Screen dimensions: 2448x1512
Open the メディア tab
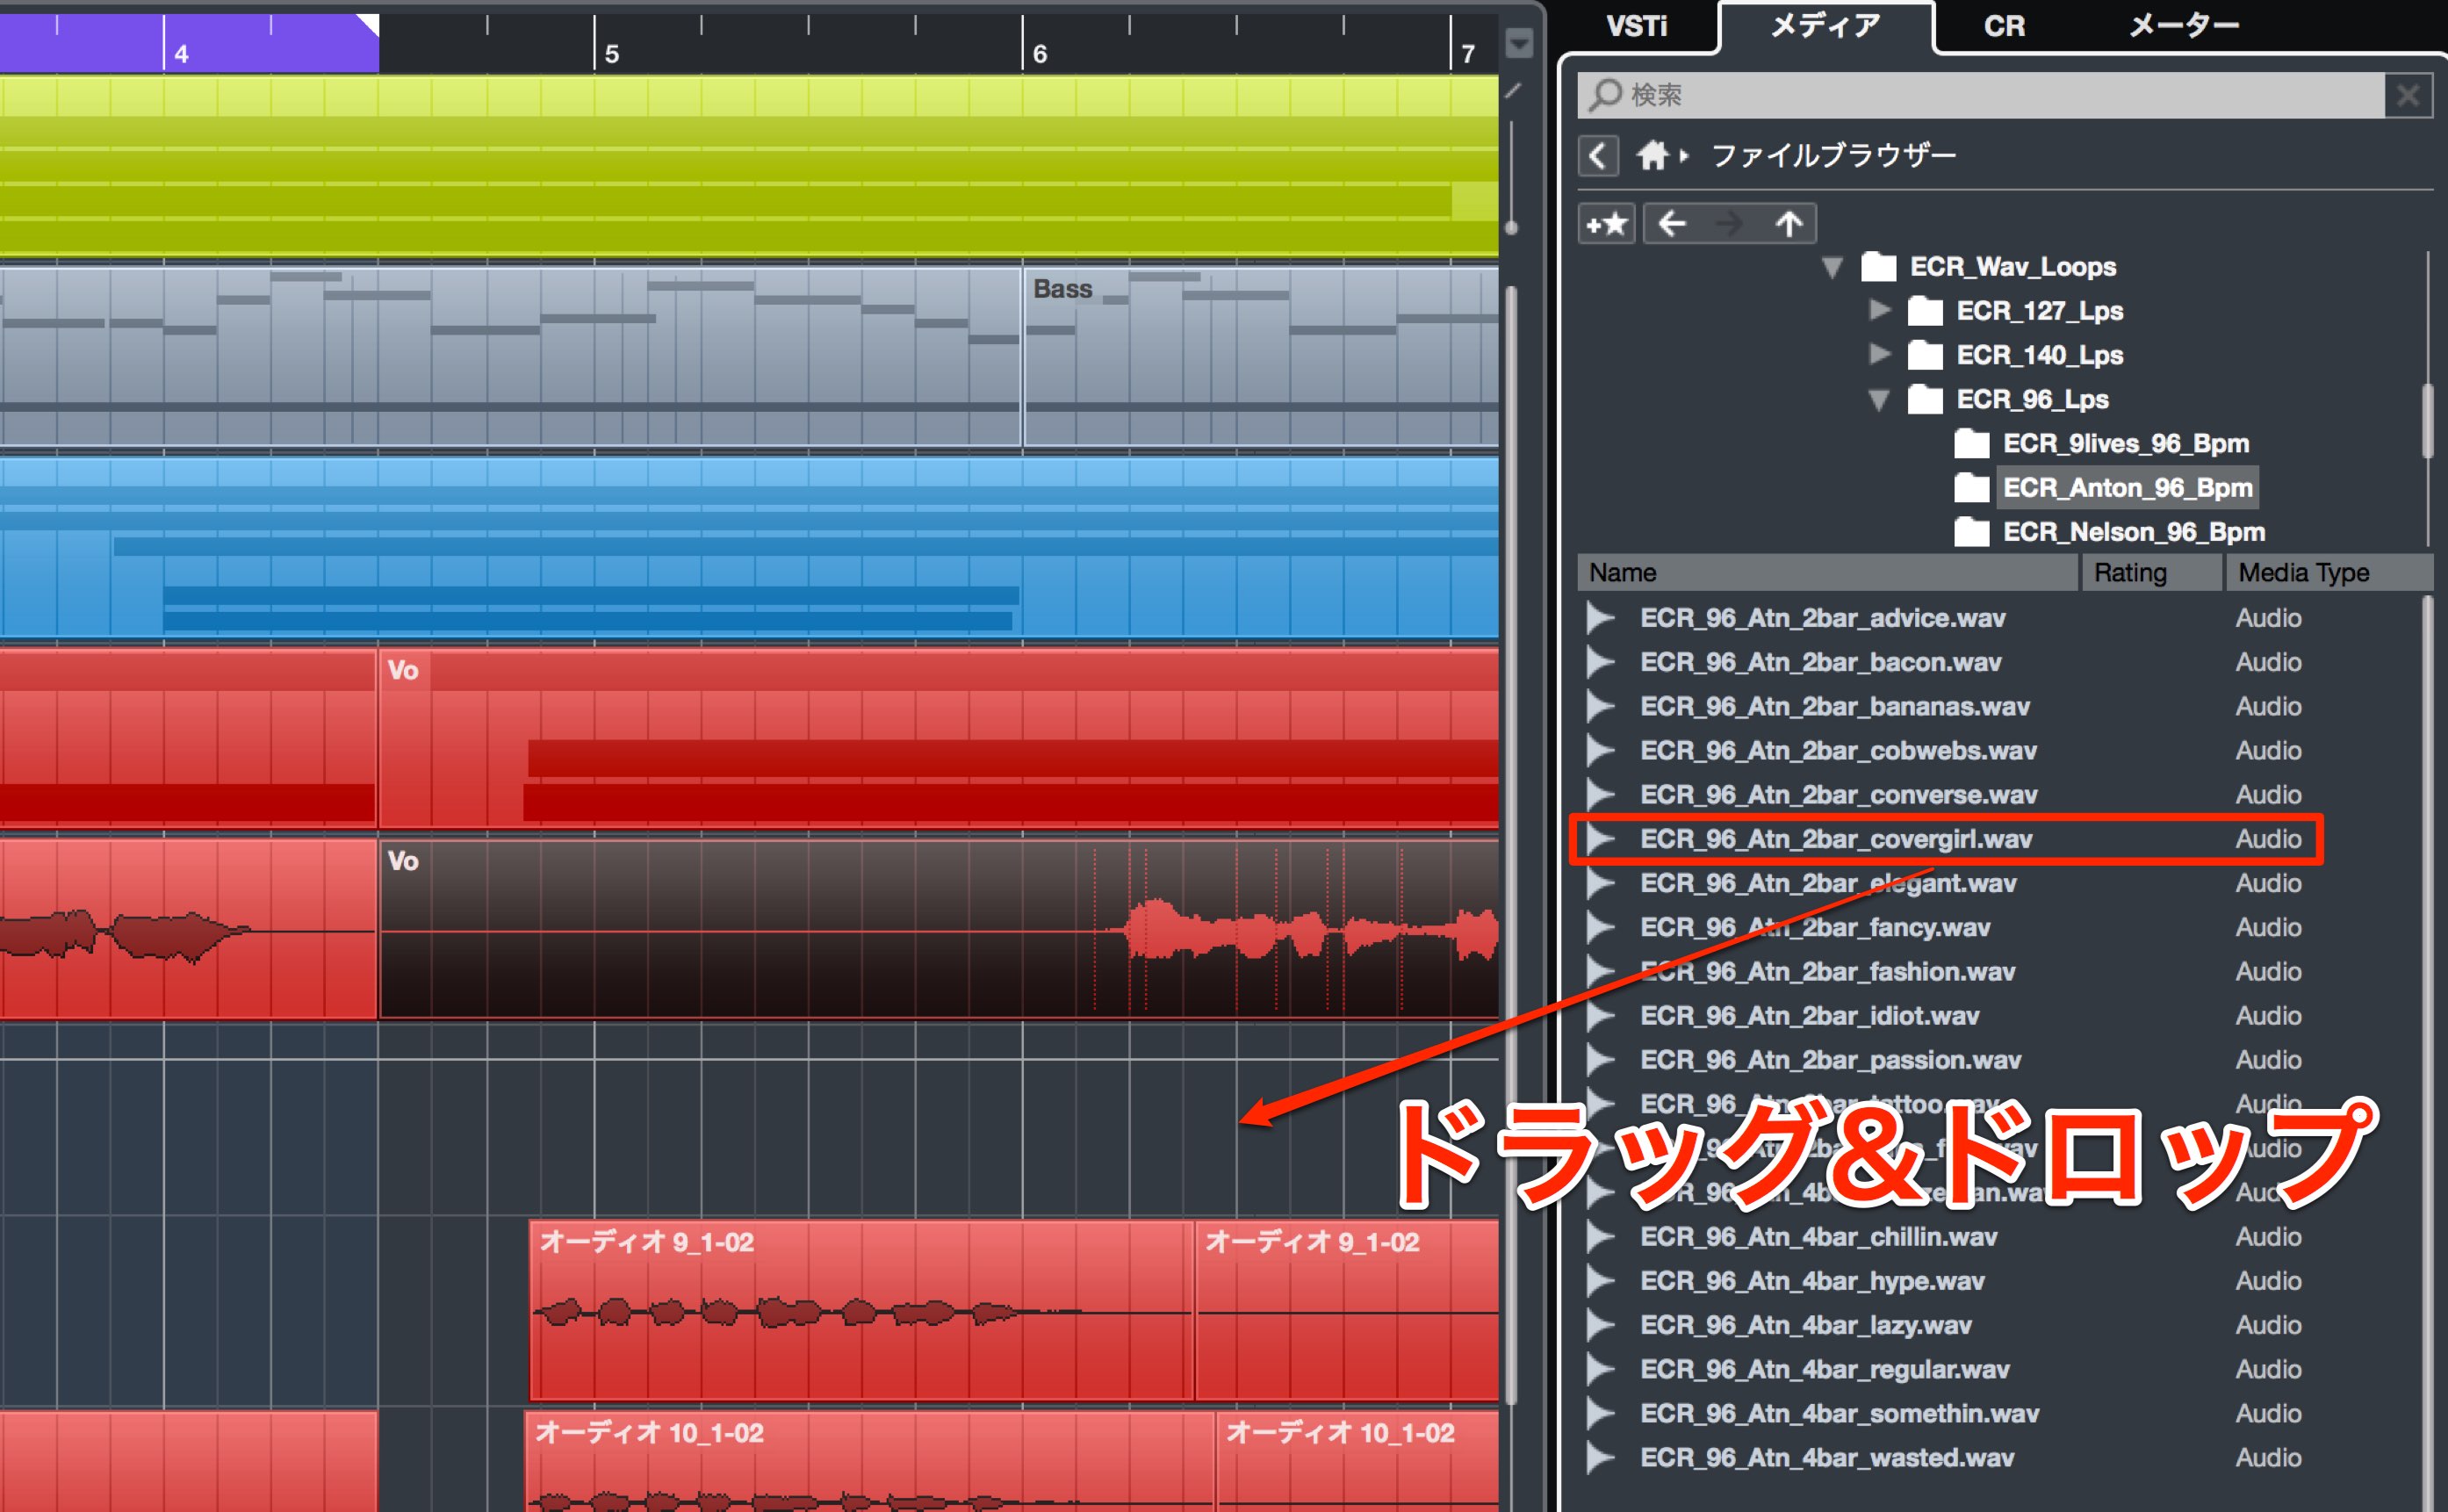(x=1825, y=26)
